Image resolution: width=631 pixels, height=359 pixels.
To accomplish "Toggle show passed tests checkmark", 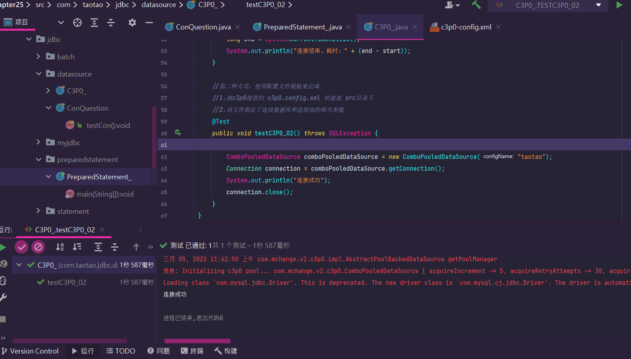I will pos(22,247).
